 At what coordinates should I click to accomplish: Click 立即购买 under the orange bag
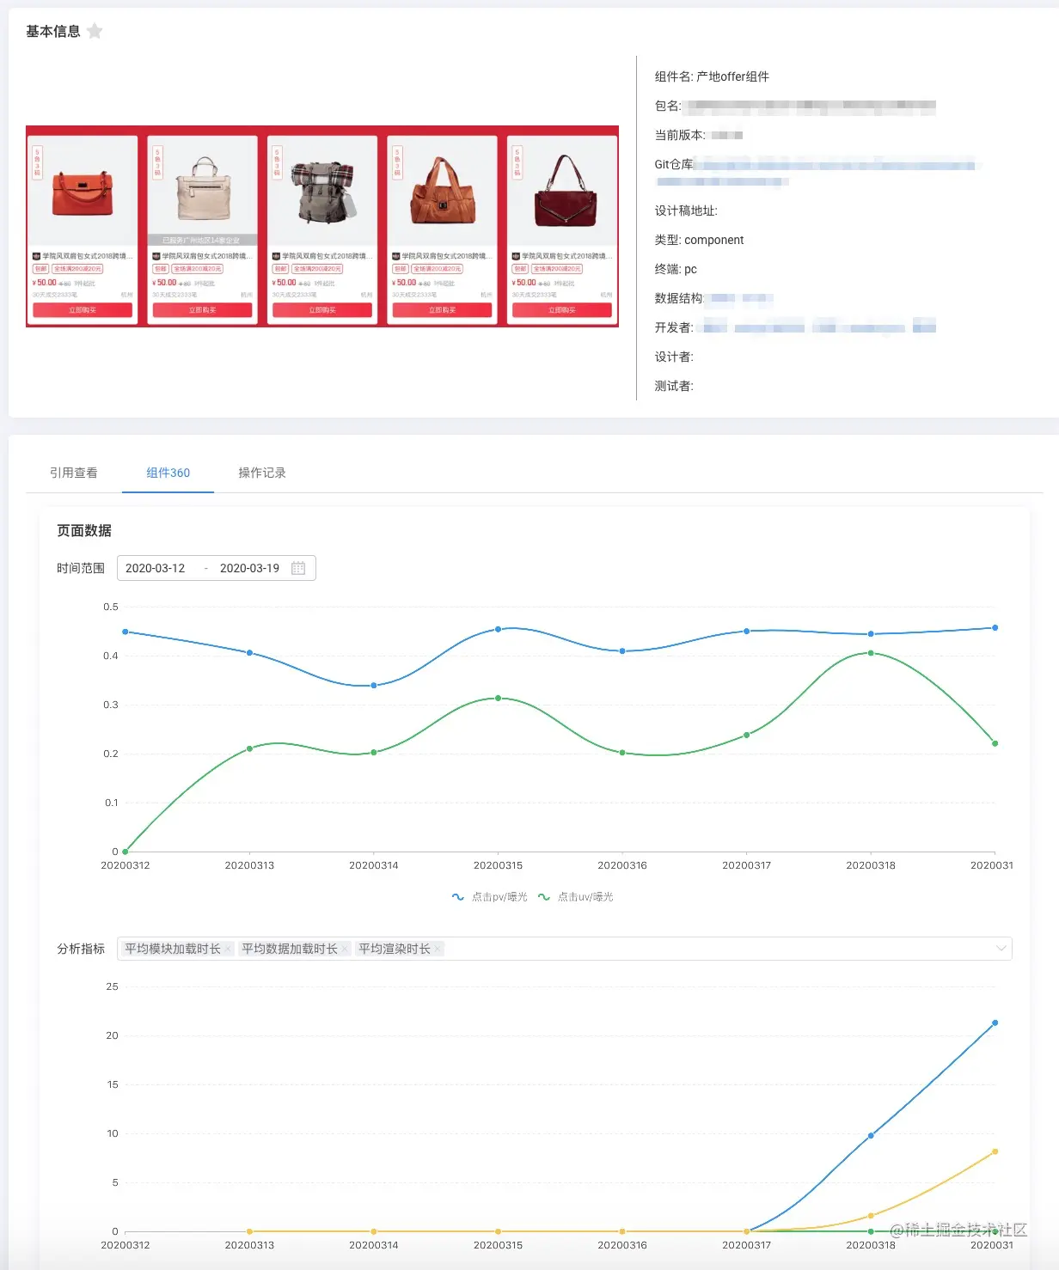pos(443,310)
